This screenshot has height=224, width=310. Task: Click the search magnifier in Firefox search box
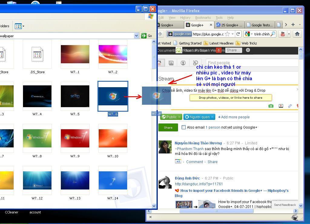click(x=273, y=34)
